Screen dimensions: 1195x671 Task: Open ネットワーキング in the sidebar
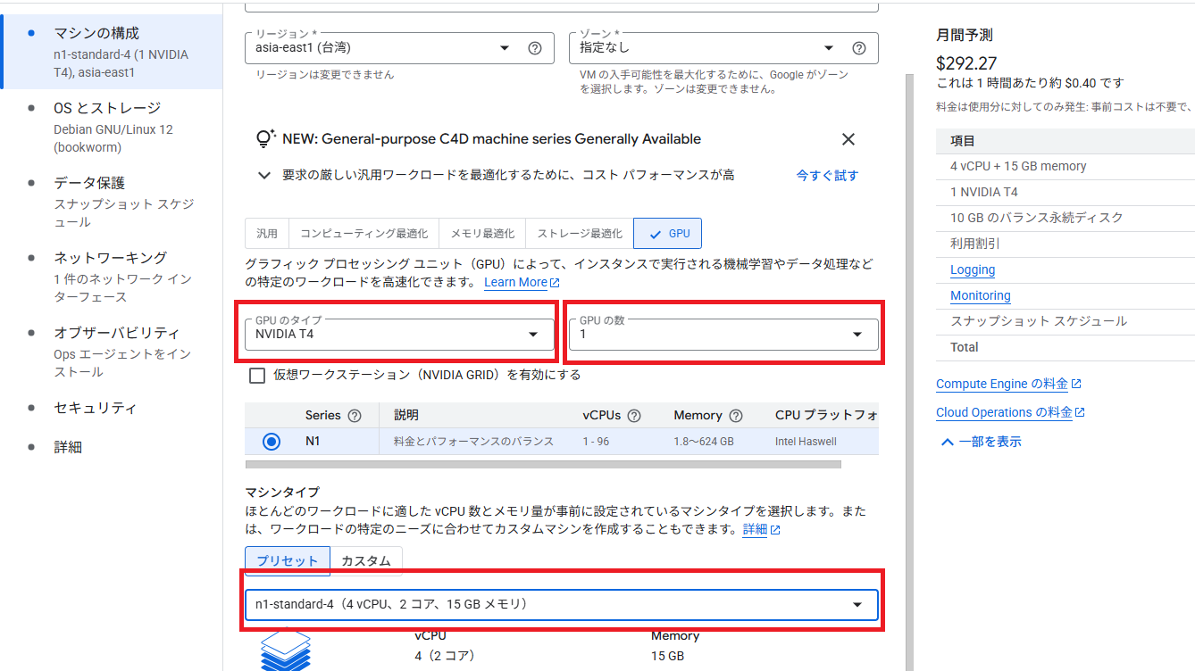point(112,277)
